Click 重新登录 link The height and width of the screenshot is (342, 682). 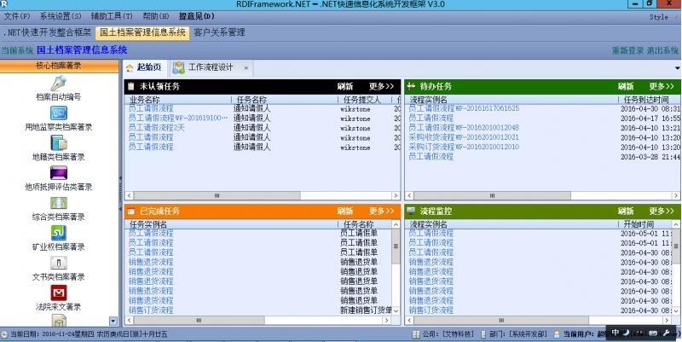pos(627,50)
